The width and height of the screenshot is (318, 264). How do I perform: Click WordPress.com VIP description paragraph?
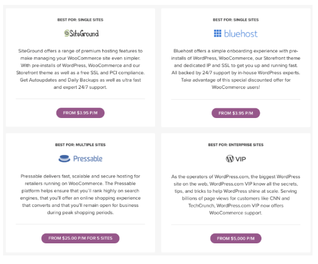click(x=236, y=195)
